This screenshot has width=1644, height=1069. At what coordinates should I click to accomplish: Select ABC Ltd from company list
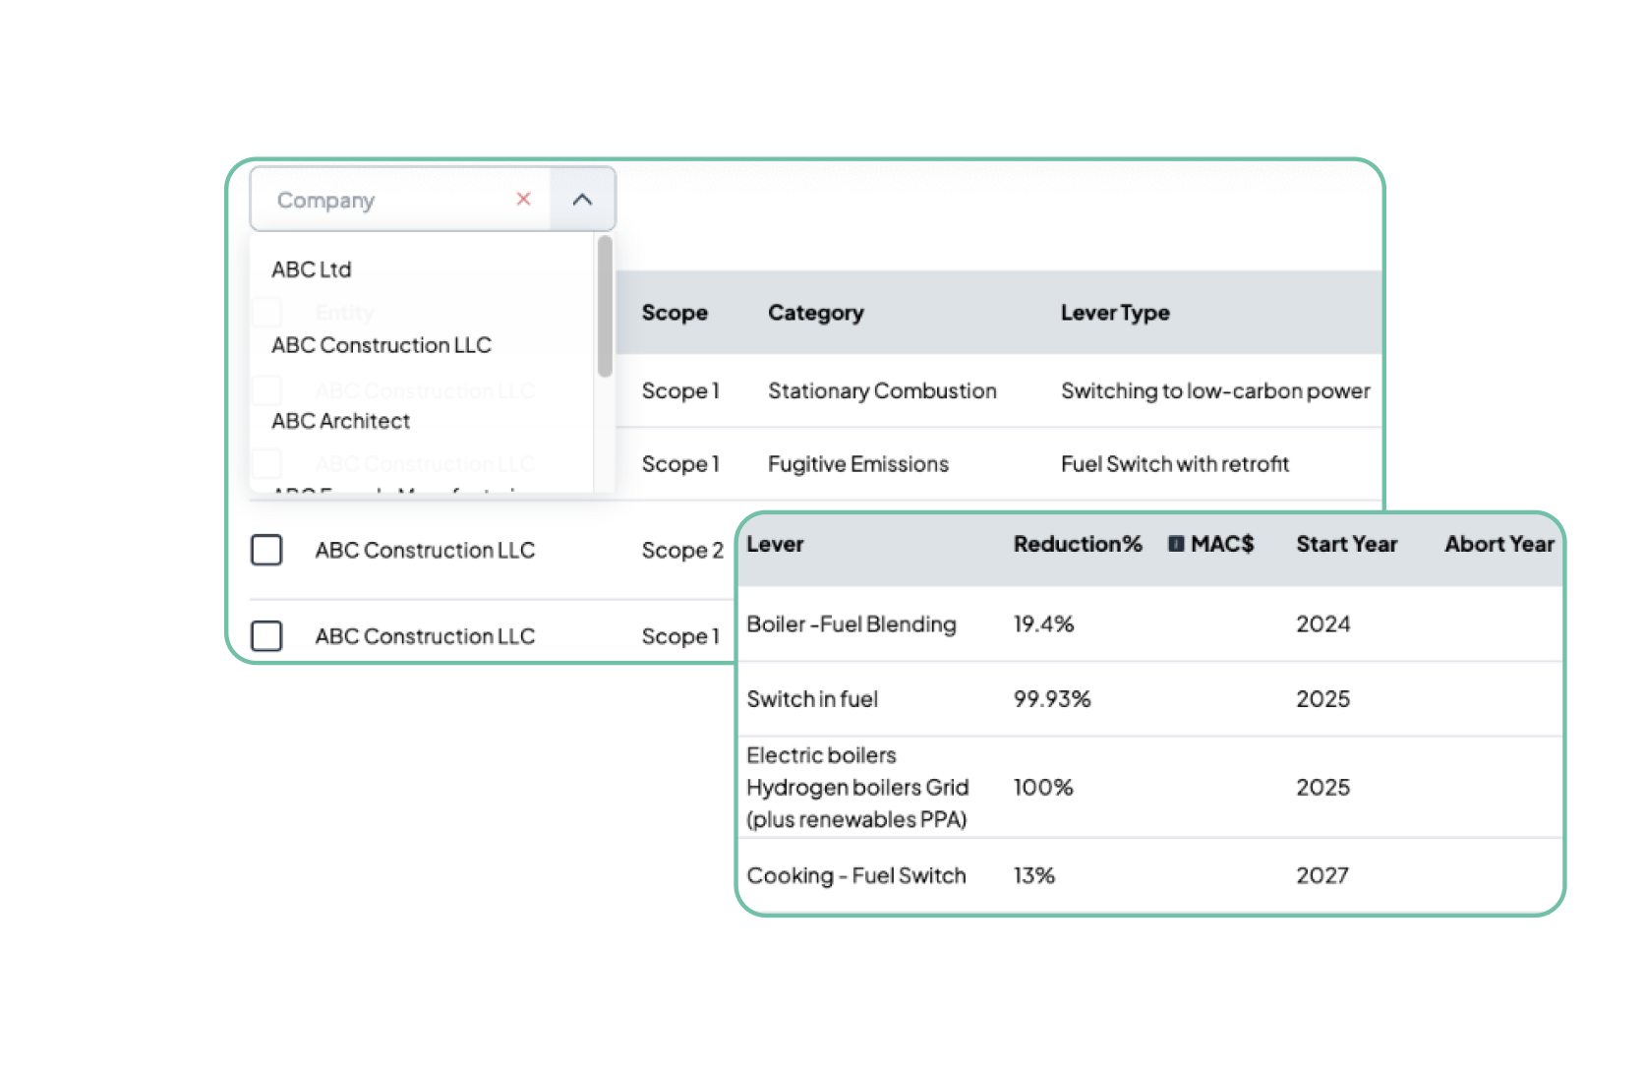click(312, 269)
